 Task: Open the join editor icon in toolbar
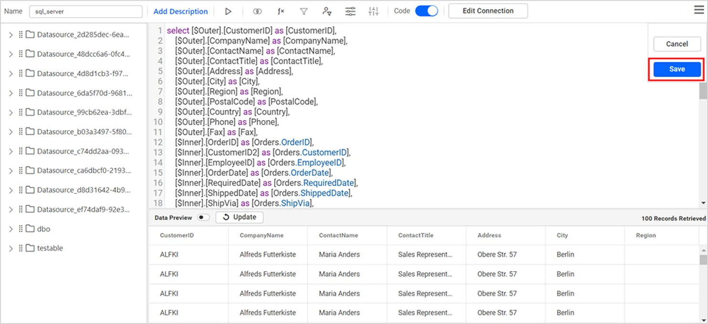click(257, 11)
